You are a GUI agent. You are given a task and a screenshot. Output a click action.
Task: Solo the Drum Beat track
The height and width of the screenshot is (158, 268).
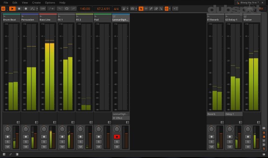8,142
